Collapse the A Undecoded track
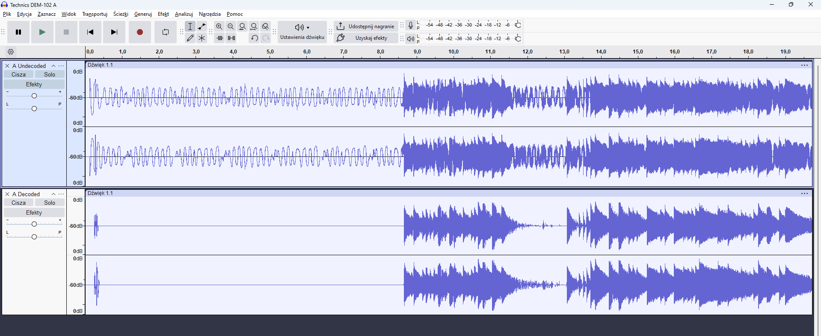Image resolution: width=821 pixels, height=336 pixels. pos(53,66)
